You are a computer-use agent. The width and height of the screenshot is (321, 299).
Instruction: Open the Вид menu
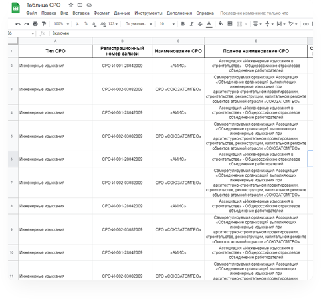point(64,13)
